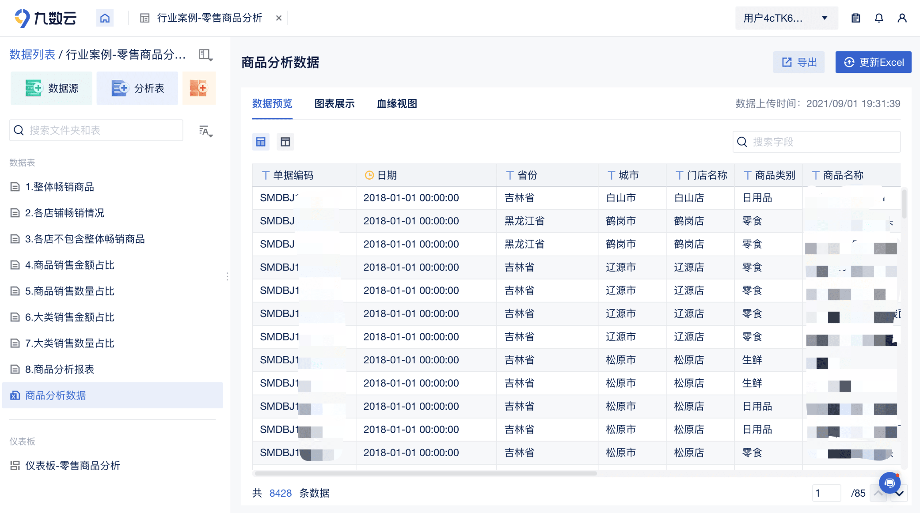Focus the 搜索字段 field search box
Viewport: 920px width, 513px height.
pyautogui.click(x=817, y=142)
